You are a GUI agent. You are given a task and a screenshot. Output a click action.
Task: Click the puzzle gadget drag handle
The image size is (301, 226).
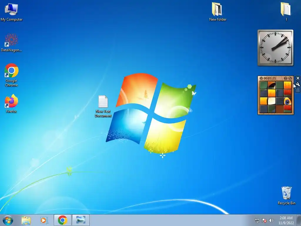(298, 90)
